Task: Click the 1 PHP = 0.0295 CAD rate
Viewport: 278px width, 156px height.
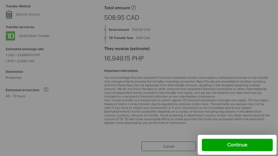Action: pyautogui.click(x=20, y=61)
